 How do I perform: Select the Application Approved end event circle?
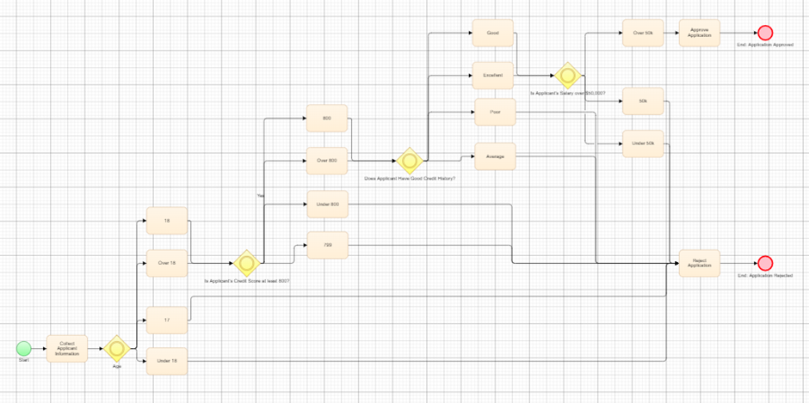765,33
